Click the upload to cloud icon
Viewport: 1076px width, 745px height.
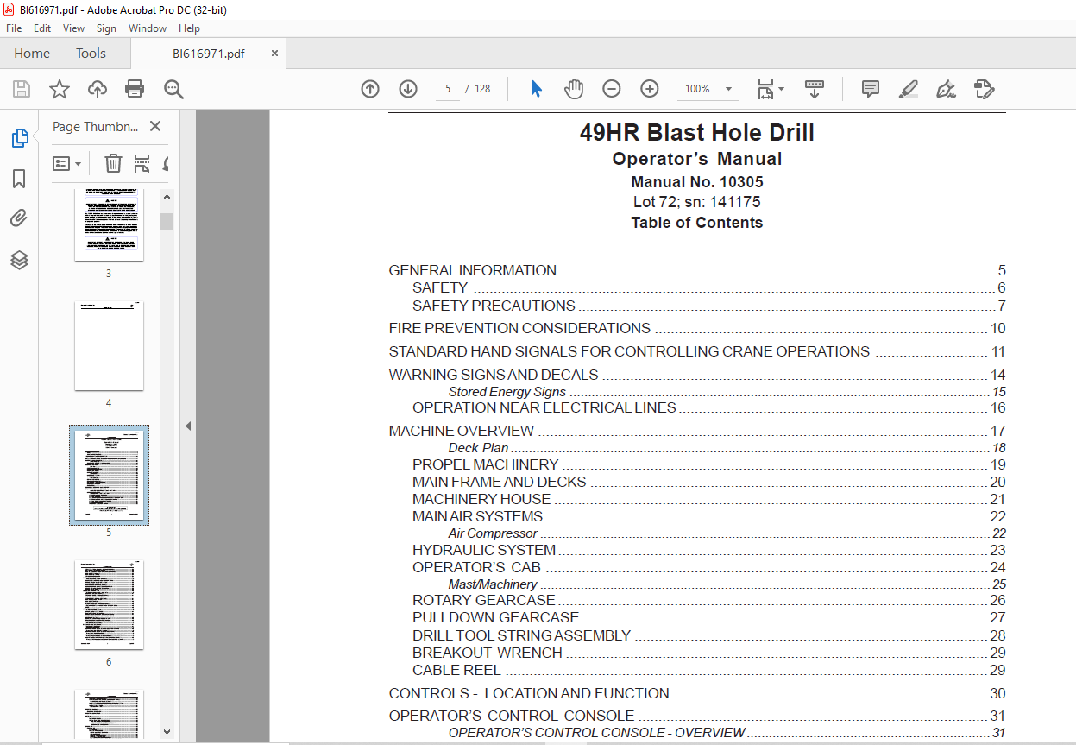[x=98, y=89]
